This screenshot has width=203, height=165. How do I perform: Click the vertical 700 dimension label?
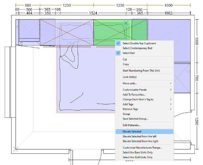pos(197,78)
